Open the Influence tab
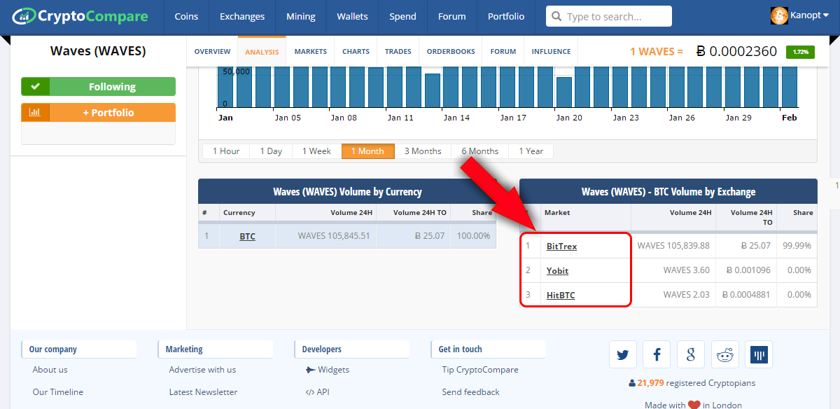Image resolution: width=840 pixels, height=409 pixels. click(551, 51)
